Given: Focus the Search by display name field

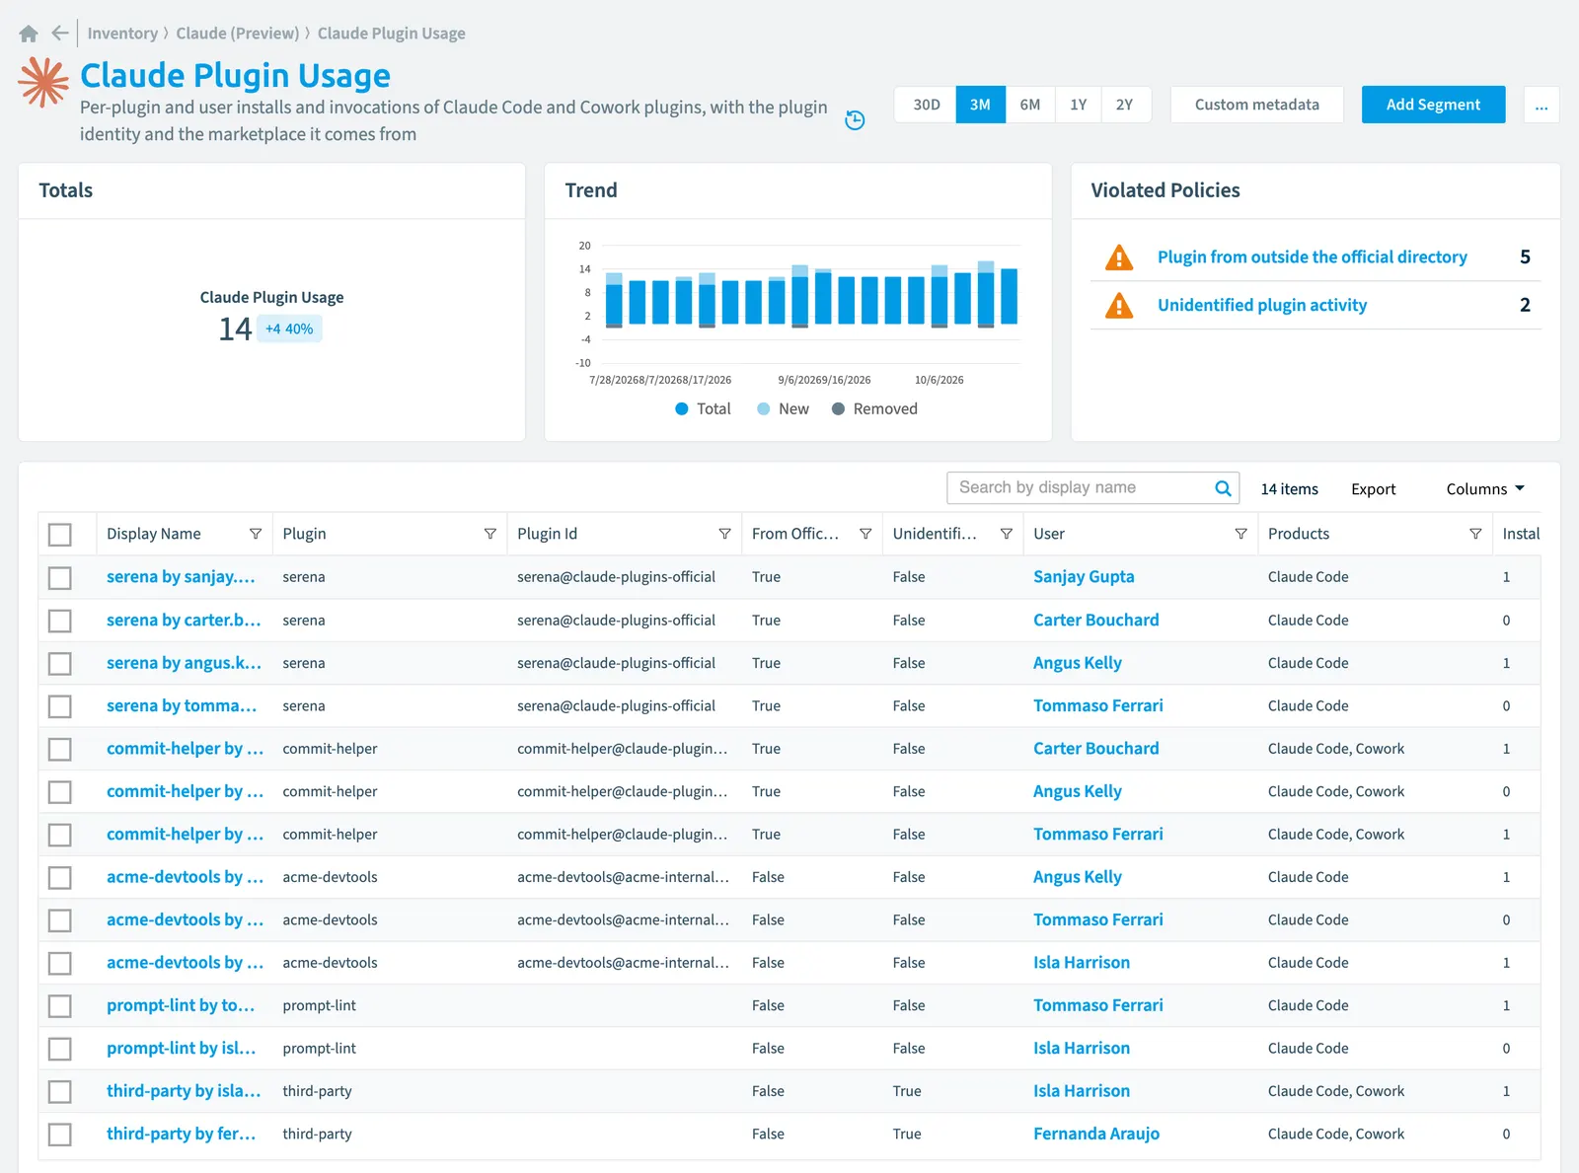Looking at the screenshot, I should (x=1082, y=488).
